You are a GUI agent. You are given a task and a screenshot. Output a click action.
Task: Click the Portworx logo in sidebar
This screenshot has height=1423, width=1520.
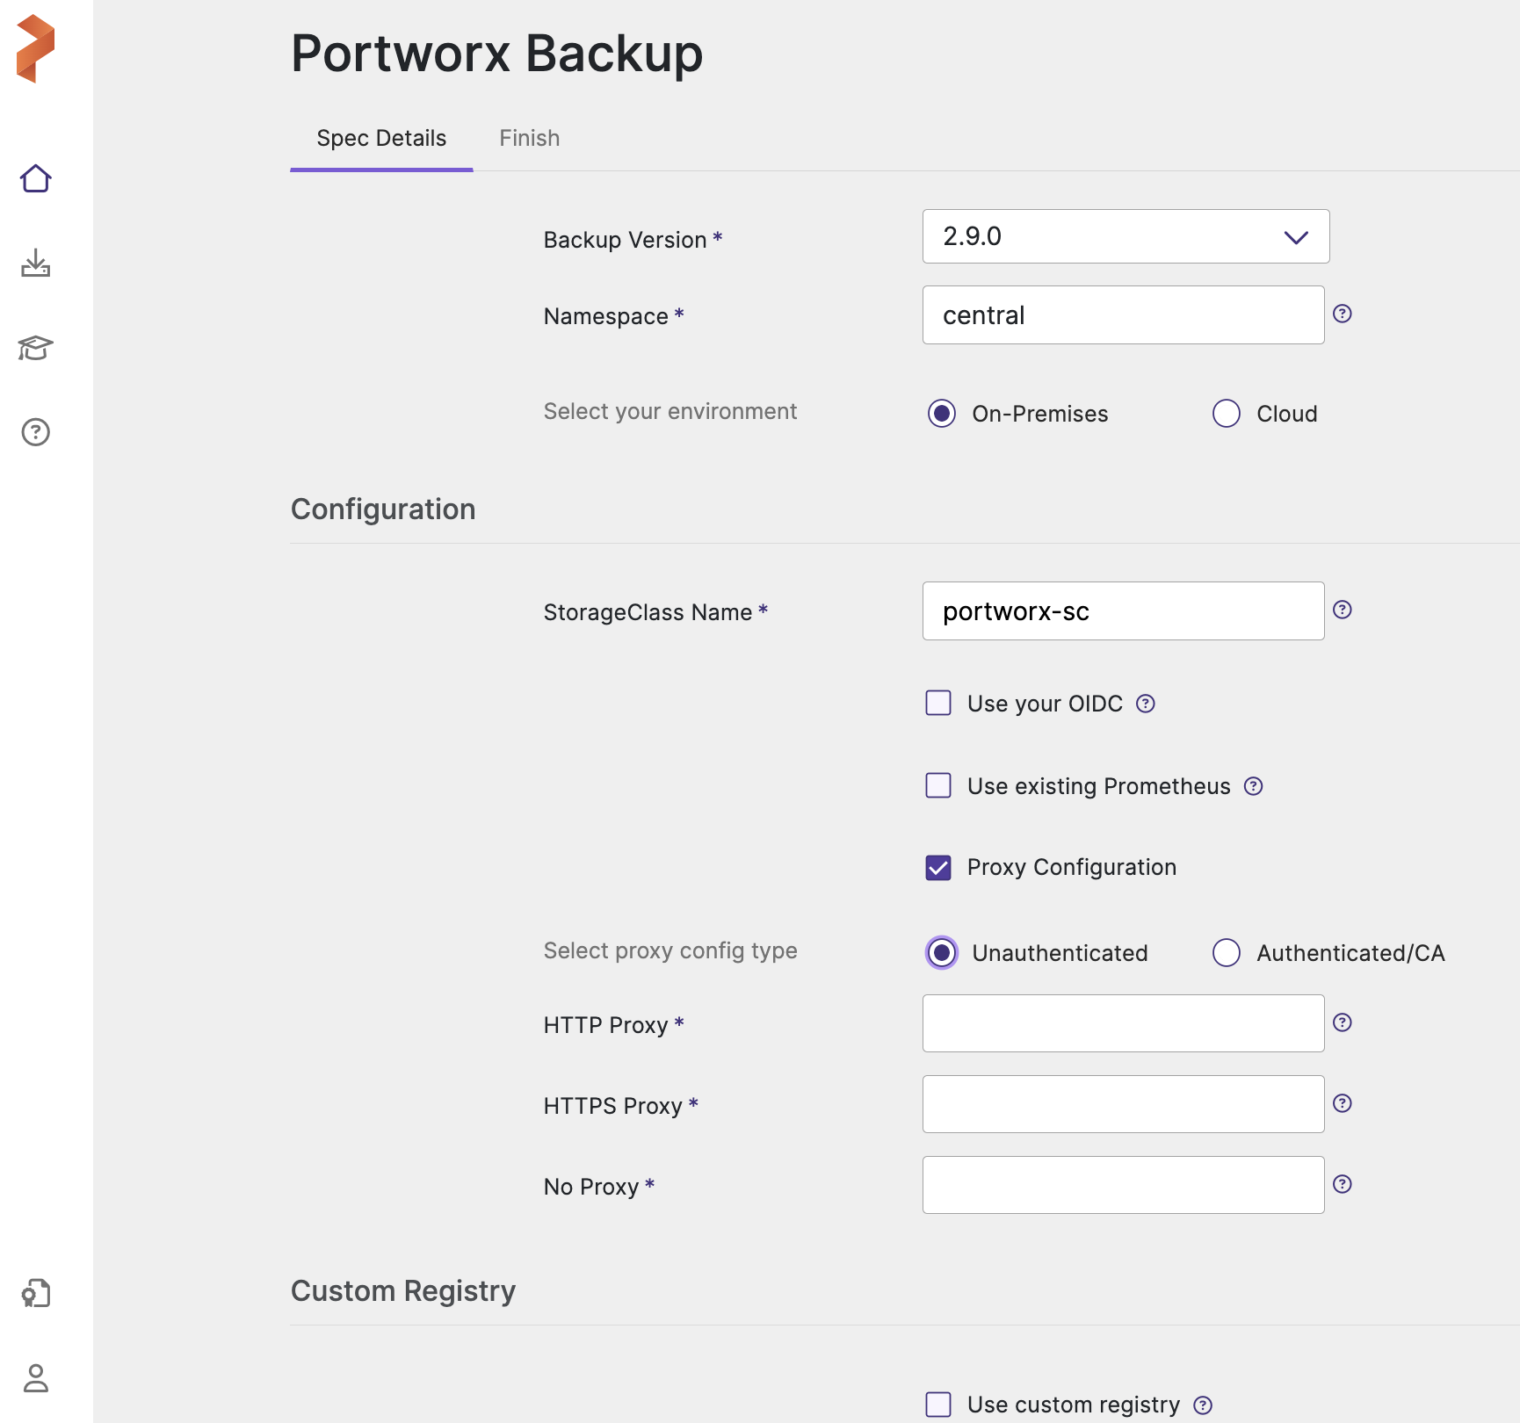click(35, 48)
